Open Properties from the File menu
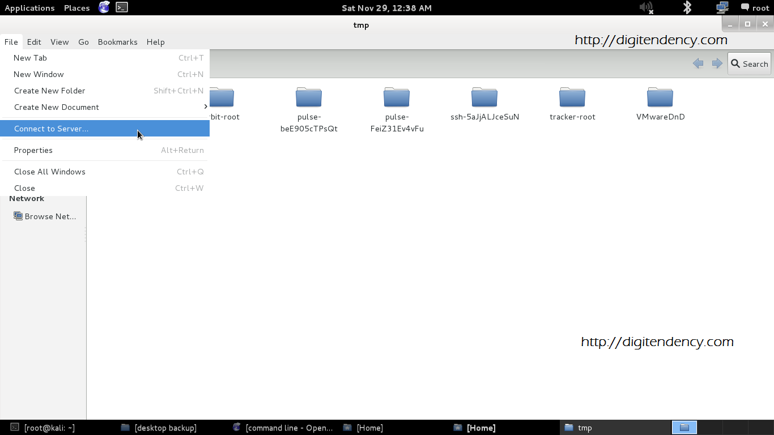The width and height of the screenshot is (774, 435). pos(105,150)
